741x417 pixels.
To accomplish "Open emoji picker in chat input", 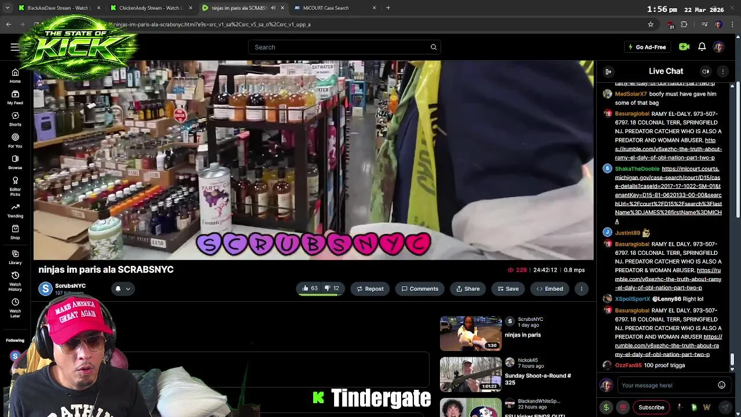I will pyautogui.click(x=721, y=385).
